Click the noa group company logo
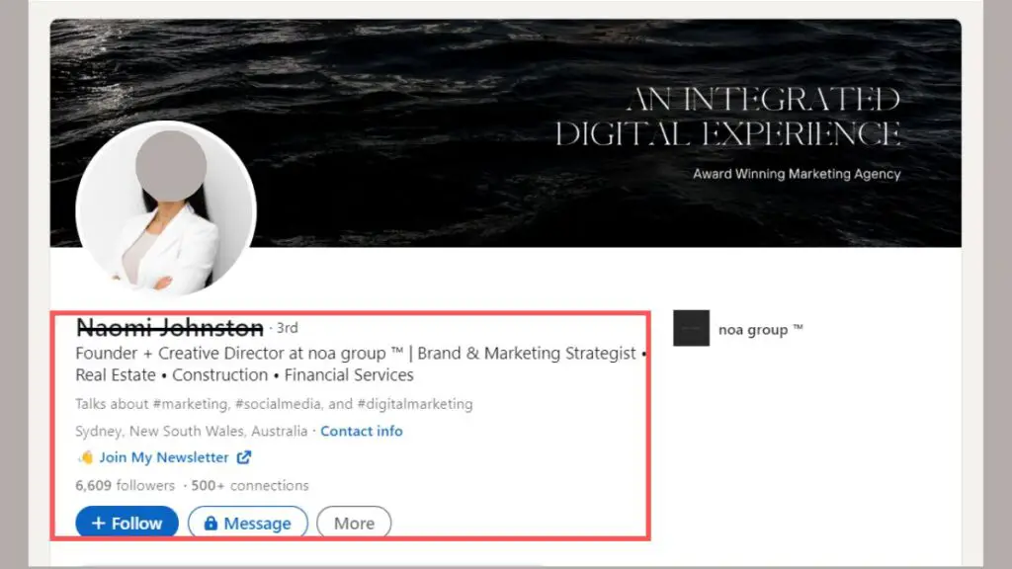The height and width of the screenshot is (569, 1012). tap(691, 328)
